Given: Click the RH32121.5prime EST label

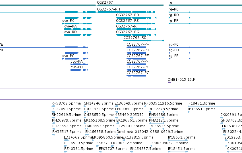Looking at the screenshot, I should coord(164,120).
